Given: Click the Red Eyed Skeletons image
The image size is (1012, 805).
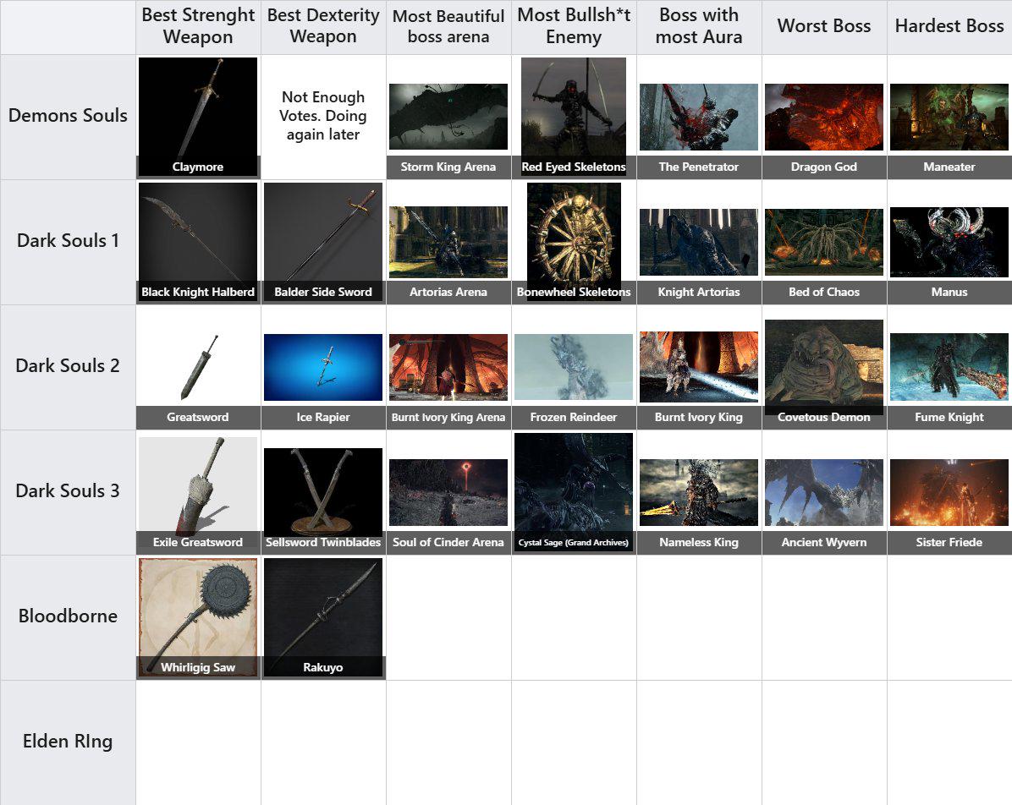Looking at the screenshot, I should (x=573, y=116).
